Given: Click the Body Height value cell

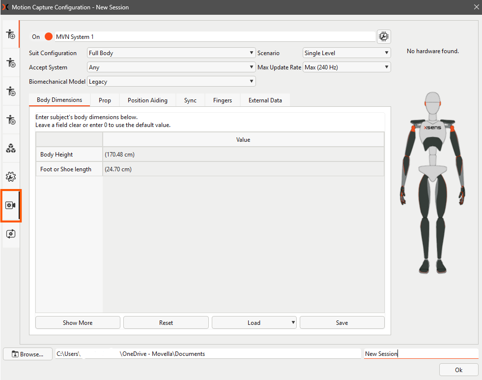Looking at the screenshot, I should click(x=243, y=154).
